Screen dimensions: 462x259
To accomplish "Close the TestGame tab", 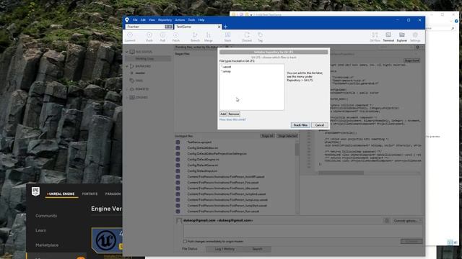I will click(x=219, y=27).
